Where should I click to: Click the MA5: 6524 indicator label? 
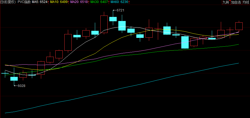pos(40,2)
